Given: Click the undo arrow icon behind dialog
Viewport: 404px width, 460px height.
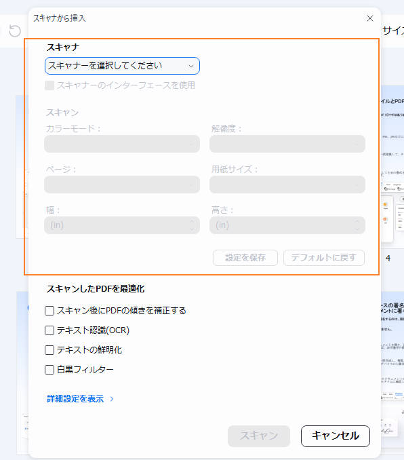Looking at the screenshot, I should (x=15, y=31).
